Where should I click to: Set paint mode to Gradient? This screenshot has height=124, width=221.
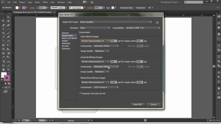pyautogui.click(x=6, y=83)
